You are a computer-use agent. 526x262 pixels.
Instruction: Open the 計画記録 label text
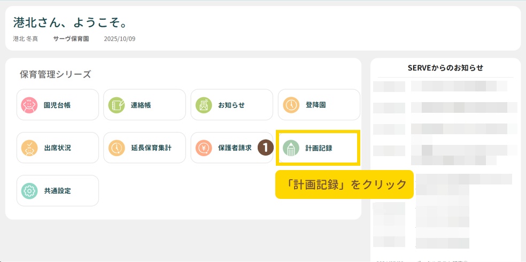[319, 148]
